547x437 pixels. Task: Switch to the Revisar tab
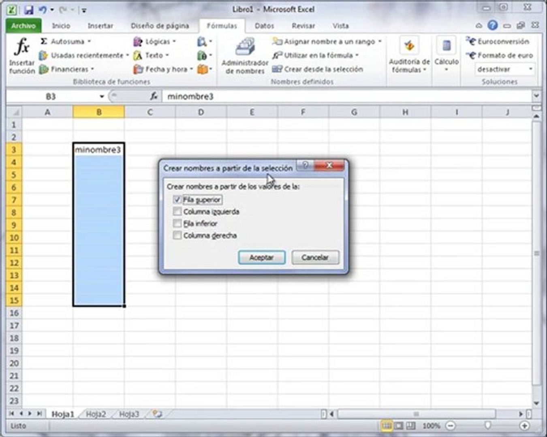click(x=303, y=25)
